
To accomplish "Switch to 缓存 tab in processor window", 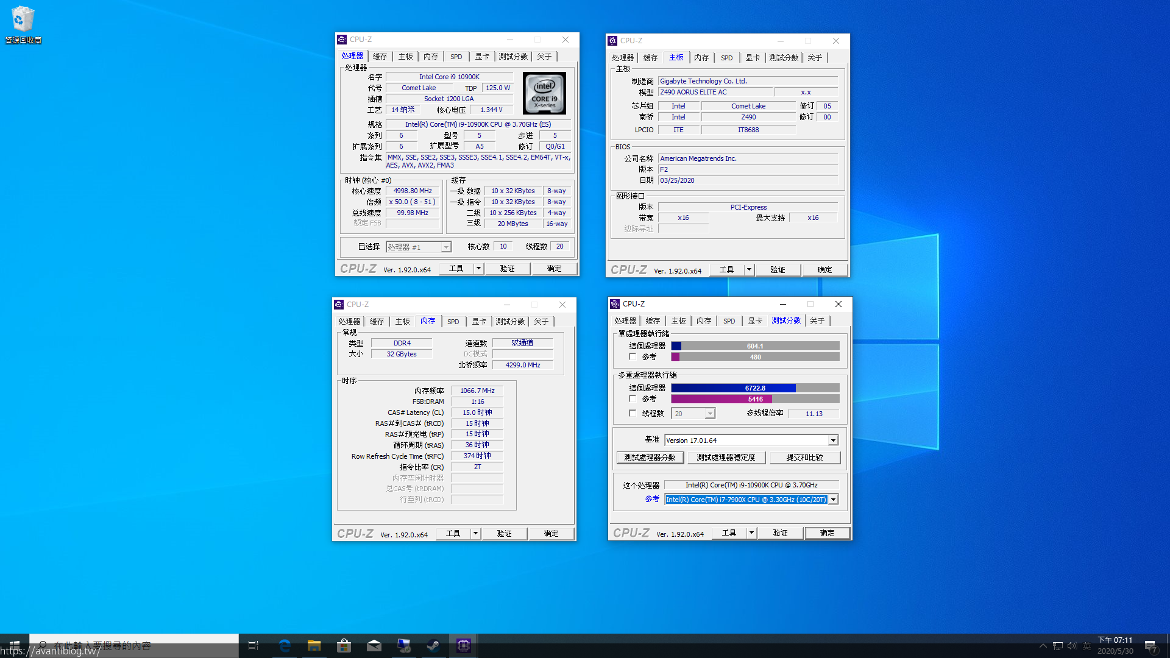I will pyautogui.click(x=380, y=57).
